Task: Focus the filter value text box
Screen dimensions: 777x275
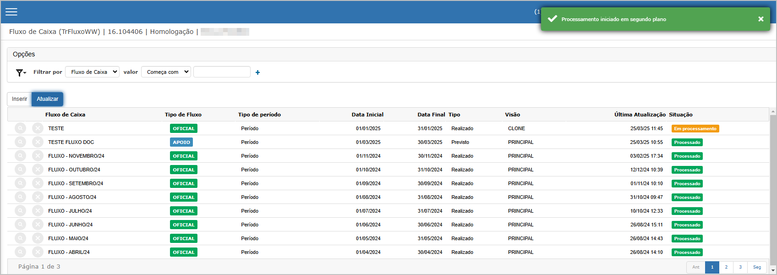Action: tap(222, 72)
